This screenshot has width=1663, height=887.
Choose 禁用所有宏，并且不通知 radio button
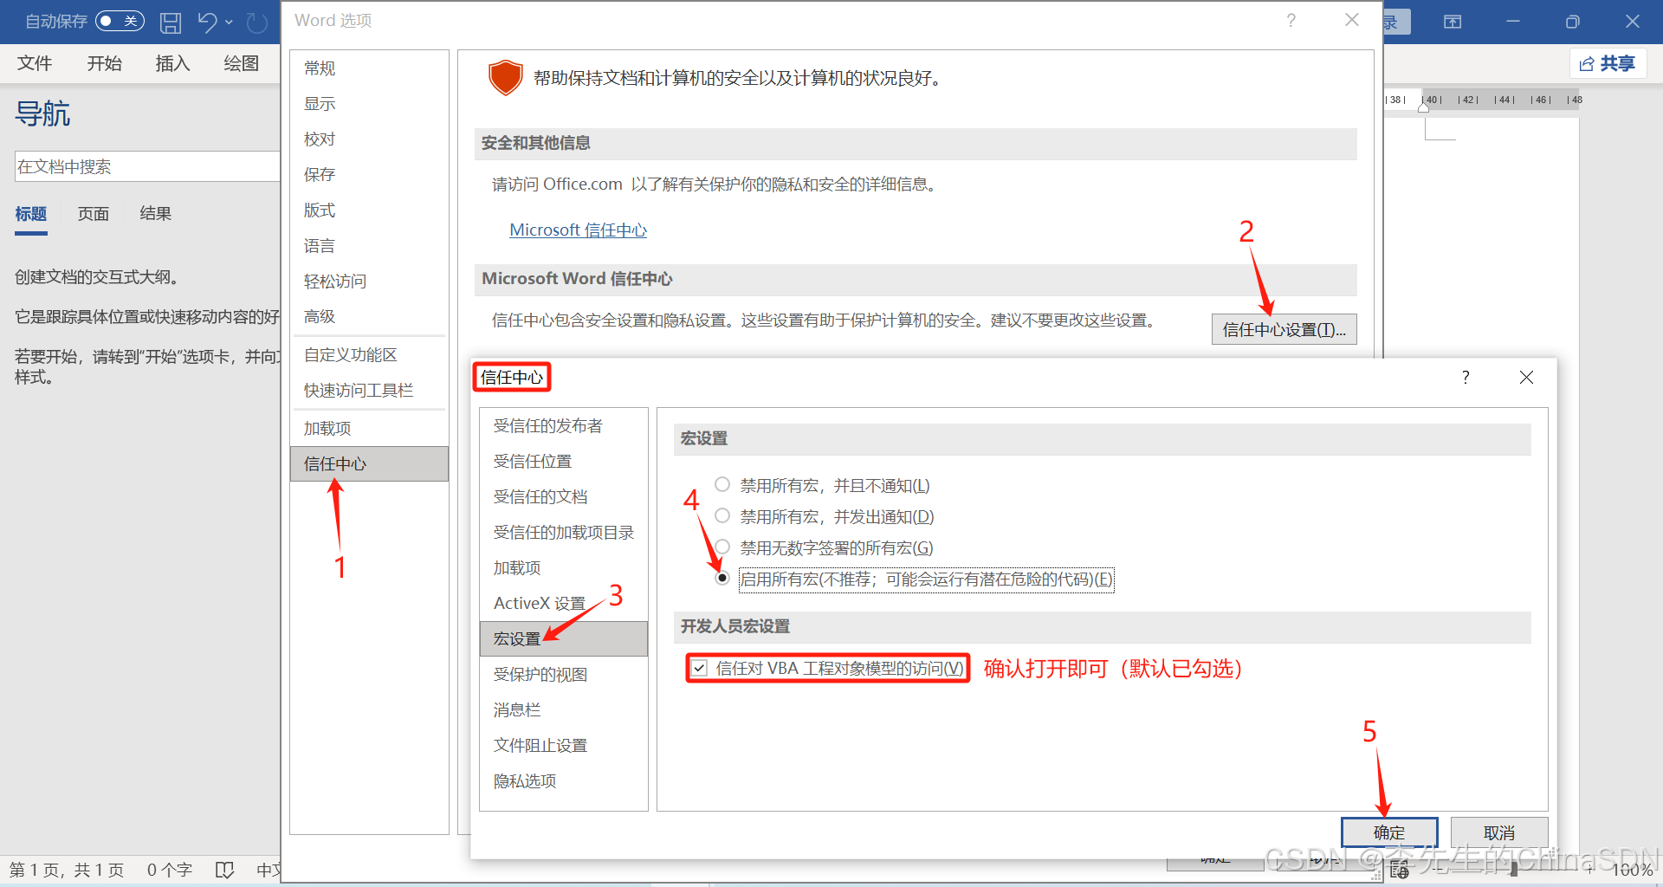point(722,484)
